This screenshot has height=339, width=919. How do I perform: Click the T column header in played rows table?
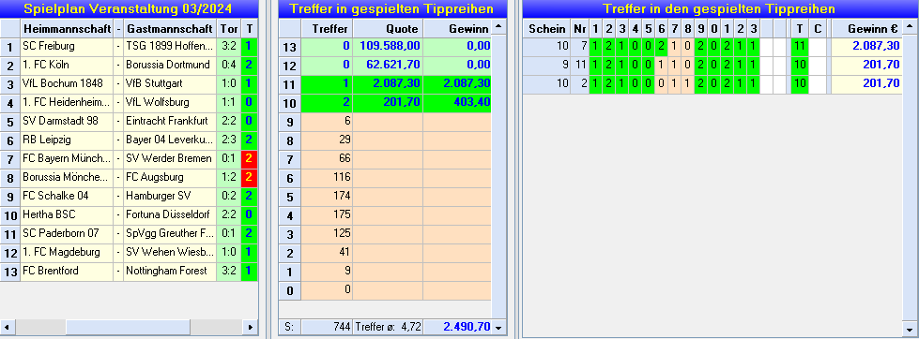(800, 29)
